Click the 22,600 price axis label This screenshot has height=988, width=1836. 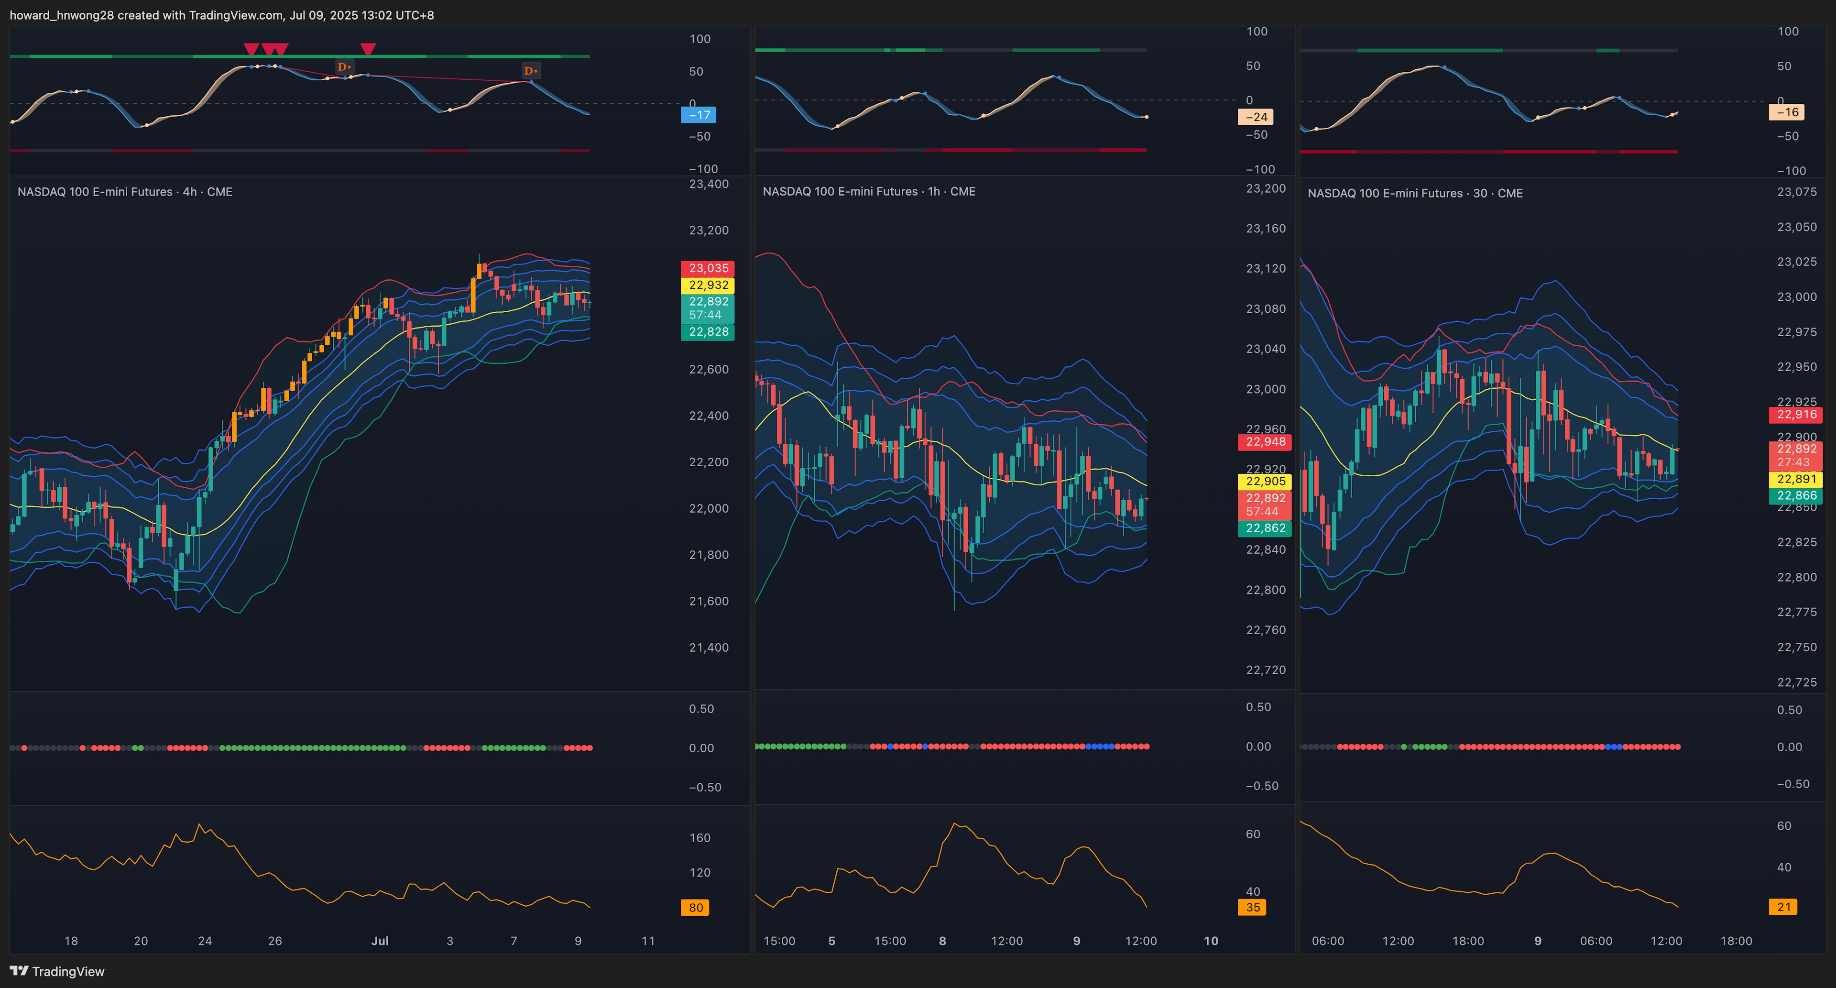[x=709, y=369]
